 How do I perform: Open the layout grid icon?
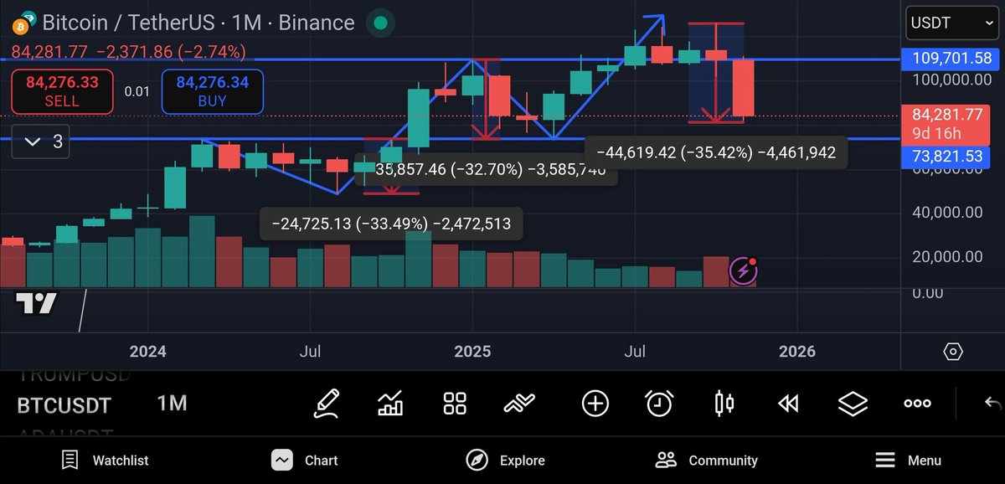(x=455, y=404)
